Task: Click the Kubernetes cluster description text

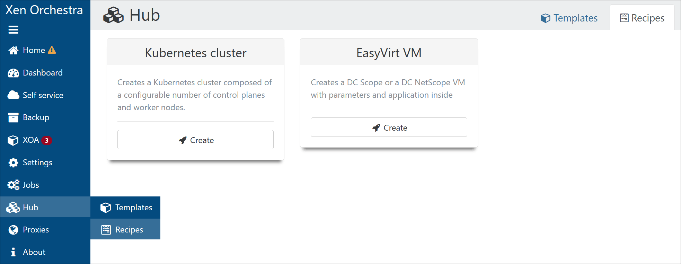Action: coord(195,95)
